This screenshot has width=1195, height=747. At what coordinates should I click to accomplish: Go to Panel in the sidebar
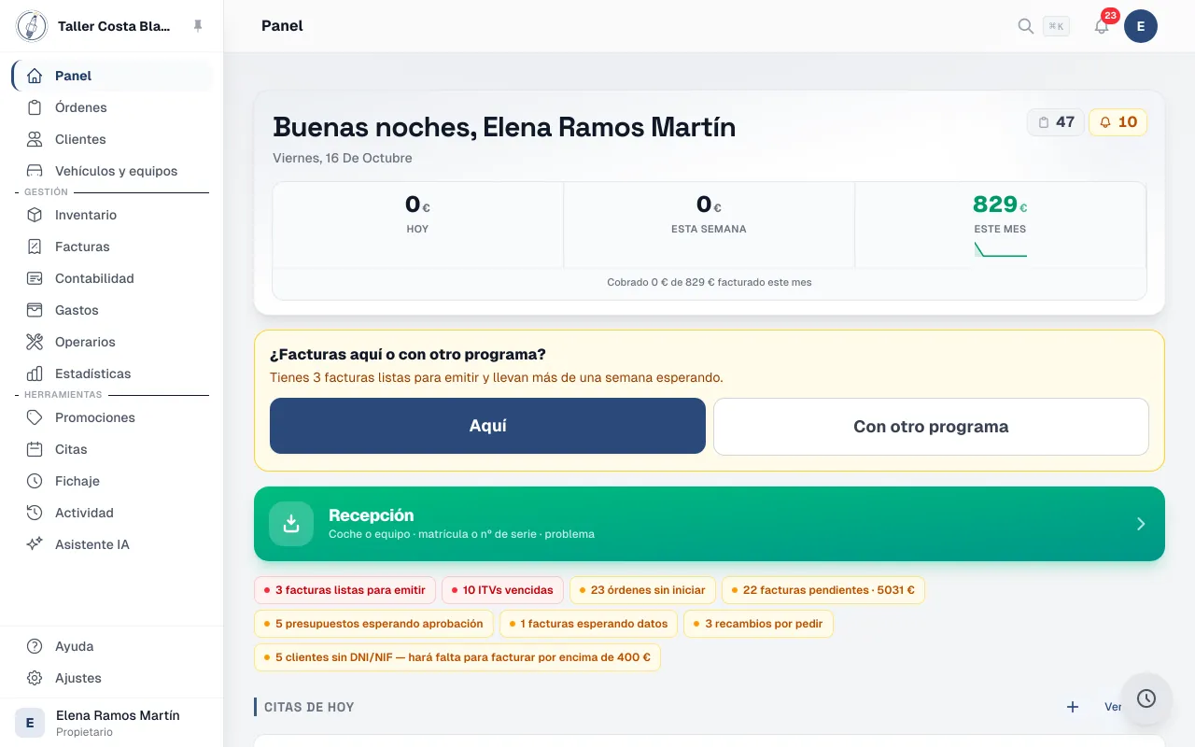[112, 76]
